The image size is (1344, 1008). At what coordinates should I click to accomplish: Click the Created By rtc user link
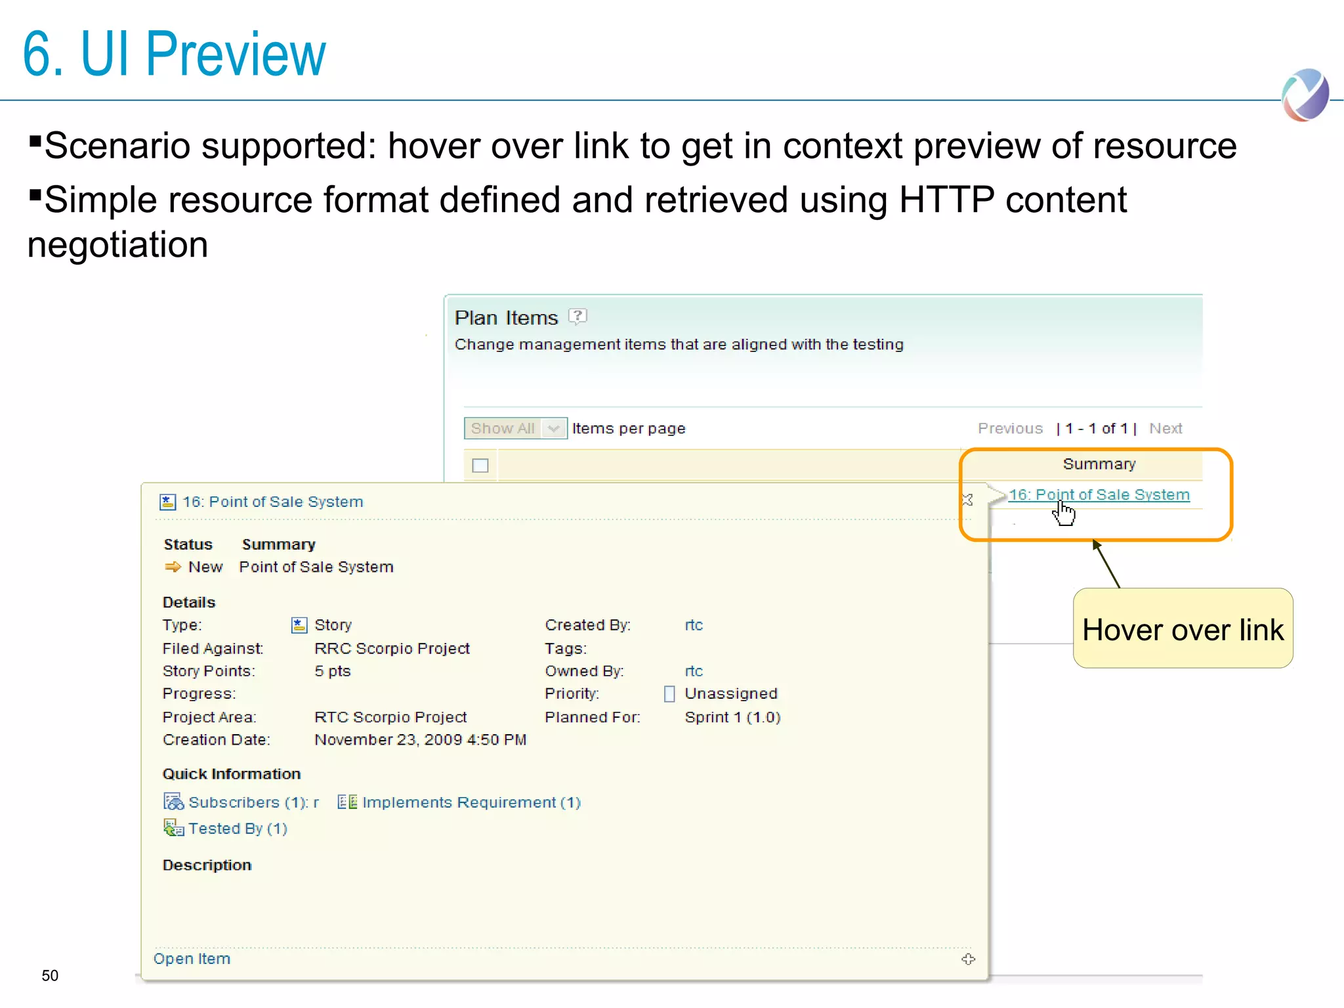click(694, 625)
